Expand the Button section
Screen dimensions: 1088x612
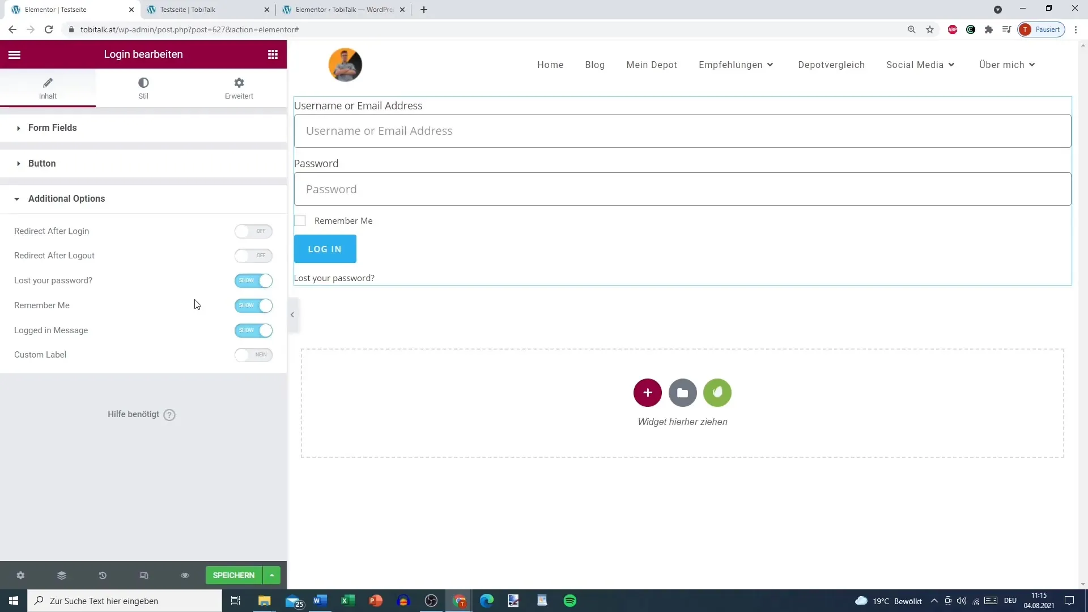(x=143, y=164)
